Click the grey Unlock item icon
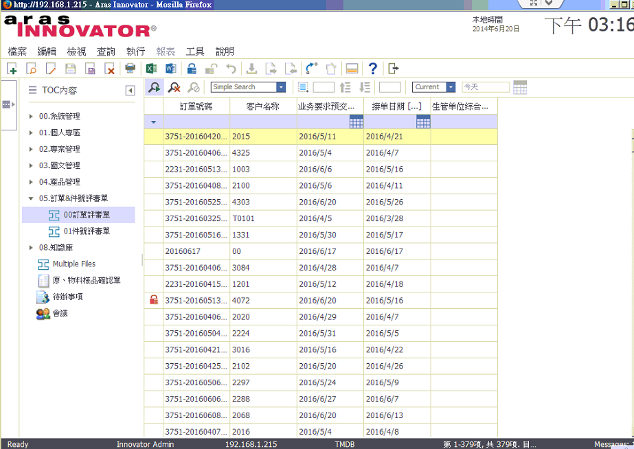This screenshot has width=634, height=449. pyautogui.click(x=211, y=69)
